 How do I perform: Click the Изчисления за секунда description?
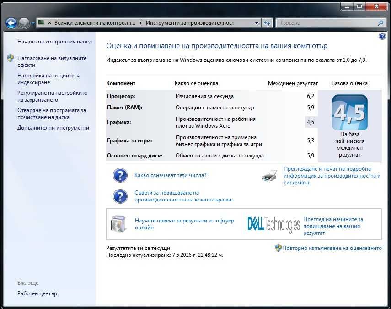(204, 96)
